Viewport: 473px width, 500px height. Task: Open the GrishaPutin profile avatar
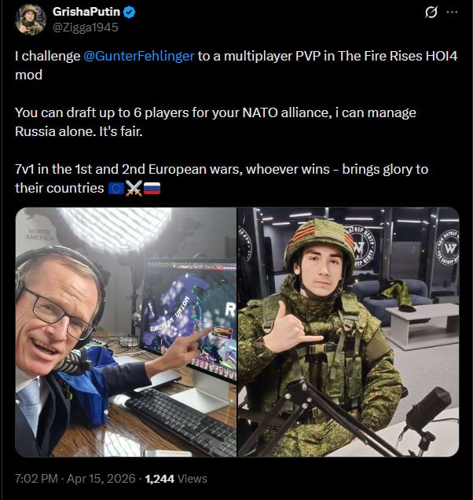[31, 19]
